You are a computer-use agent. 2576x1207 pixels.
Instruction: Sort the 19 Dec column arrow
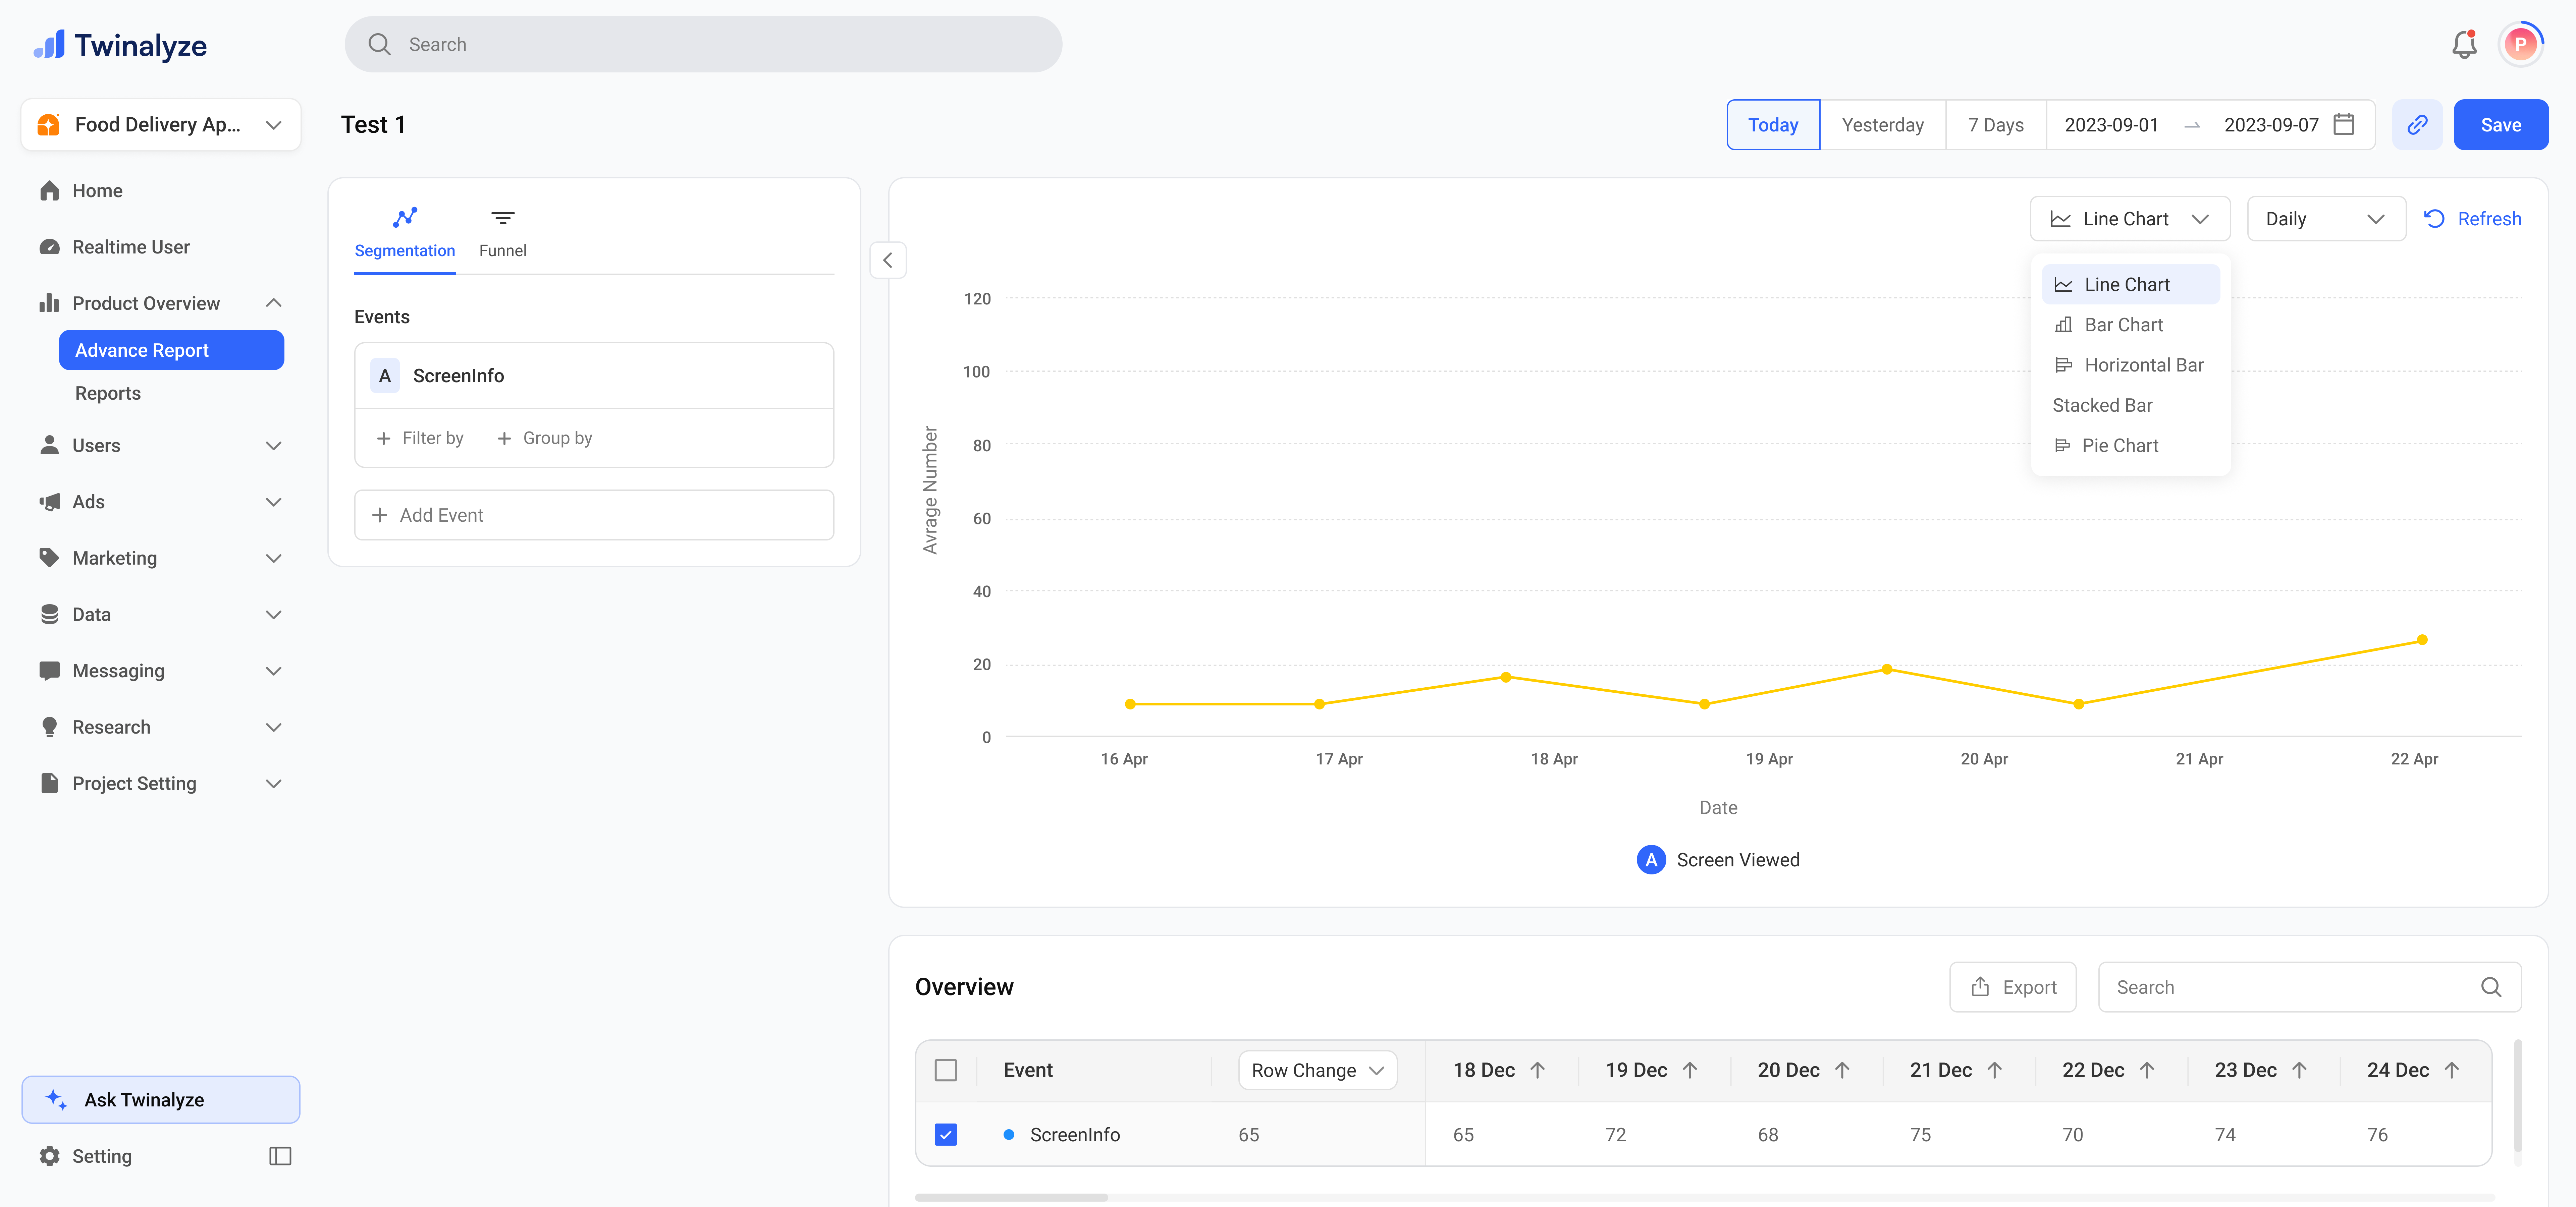(1690, 1070)
